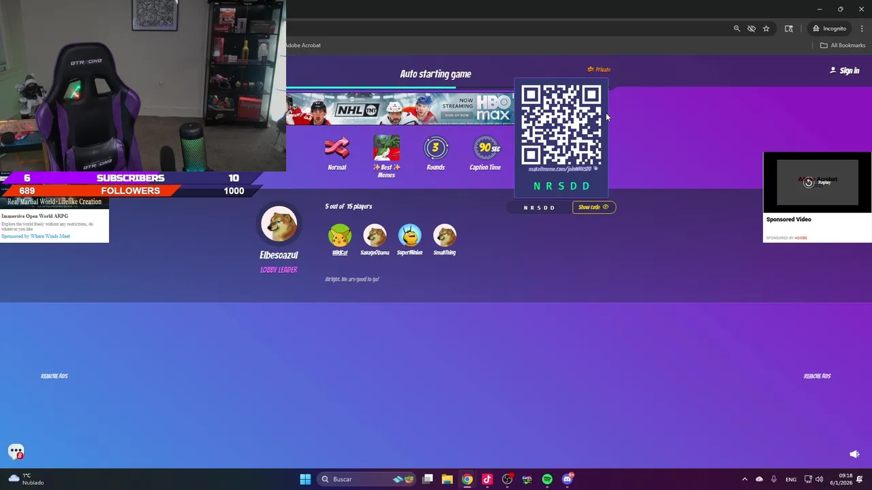The image size is (872, 490).
Task: Open network settings tray icon
Action: [x=808, y=479]
